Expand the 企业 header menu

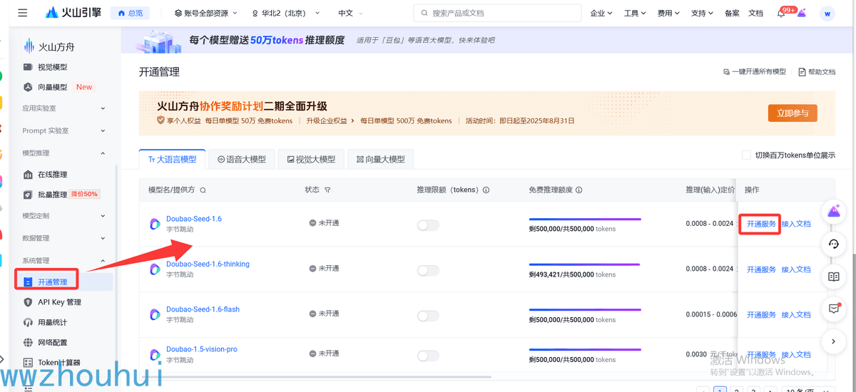[x=603, y=14]
